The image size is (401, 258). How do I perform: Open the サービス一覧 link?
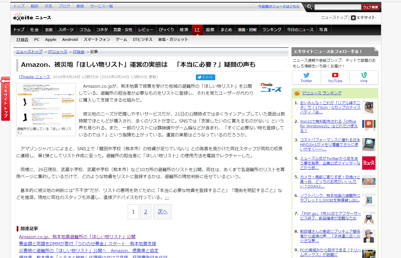101,6
